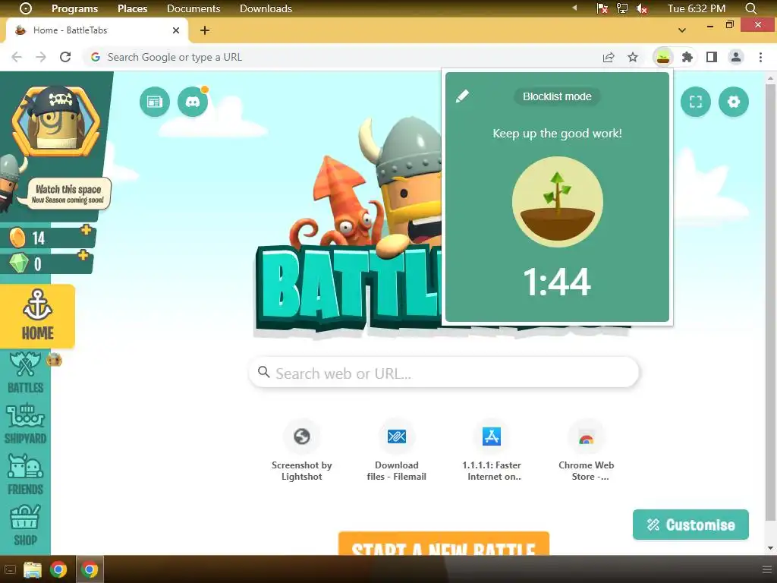Open the circular start menu icon in top panel
Image resolution: width=777 pixels, height=583 pixels.
pos(26,8)
